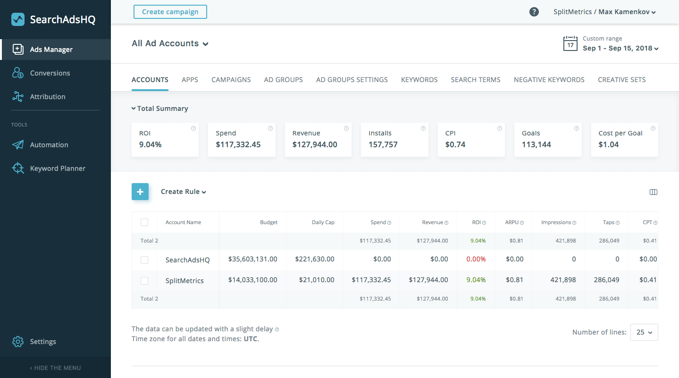
Task: Click the $14,033,100.00 budget cell
Action: [x=253, y=280]
